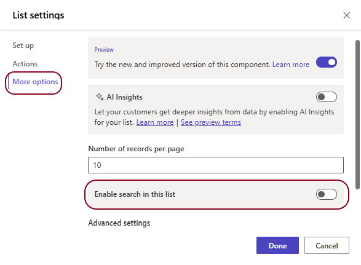This screenshot has height=265, width=361.
Task: Enable the AI Insights toggle
Action: click(326, 97)
